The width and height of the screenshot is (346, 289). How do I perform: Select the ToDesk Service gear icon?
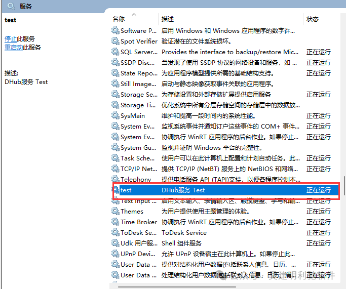[x=115, y=232]
